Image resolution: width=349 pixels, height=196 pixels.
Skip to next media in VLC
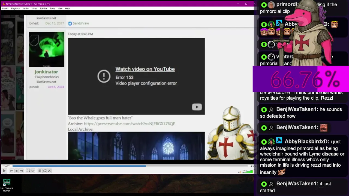(x=21, y=171)
